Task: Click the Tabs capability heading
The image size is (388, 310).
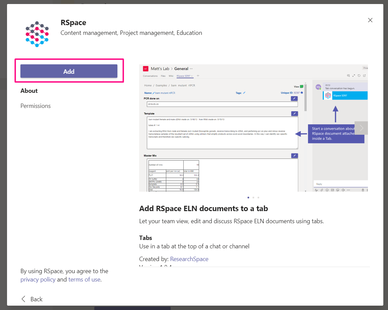Action: [x=145, y=238]
